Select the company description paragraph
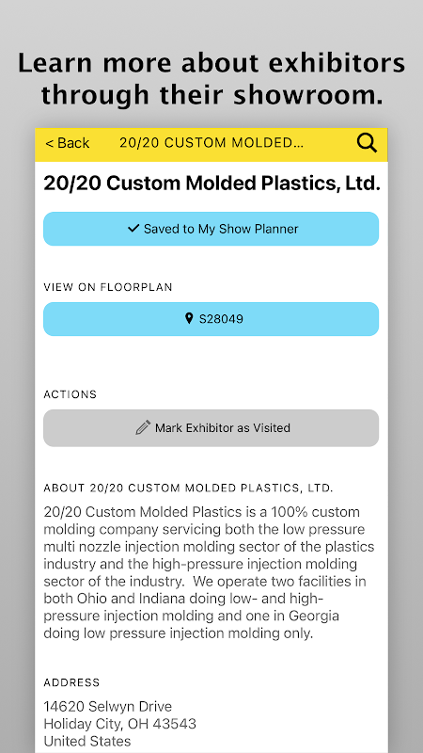Image resolution: width=423 pixels, height=753 pixels. pos(209,572)
